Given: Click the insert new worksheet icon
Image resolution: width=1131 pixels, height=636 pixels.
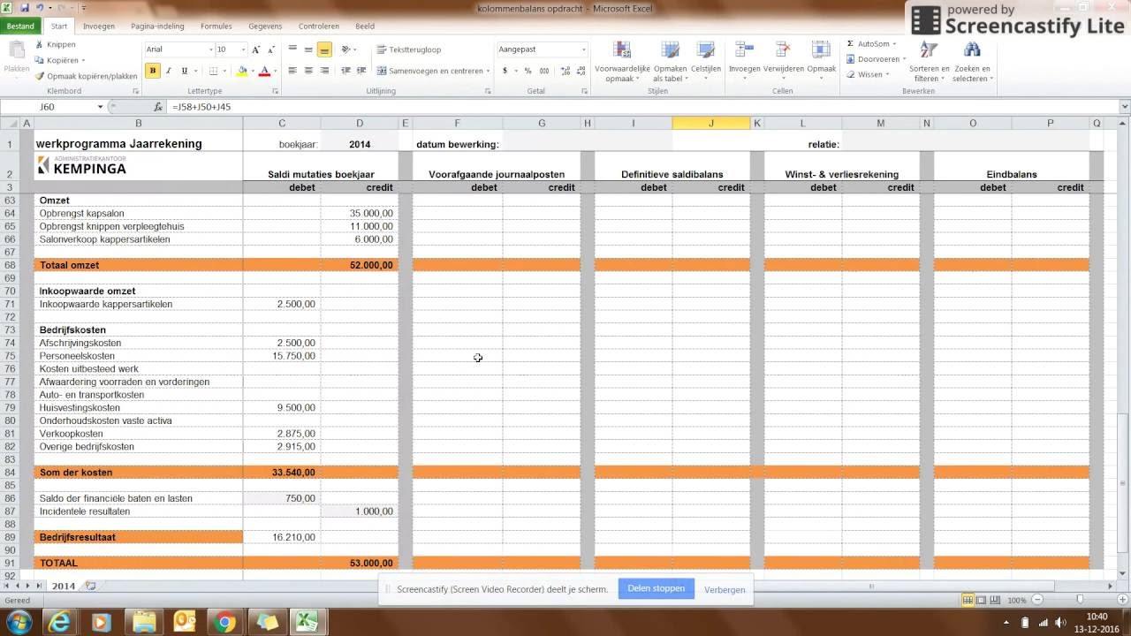Looking at the screenshot, I should click(x=91, y=586).
